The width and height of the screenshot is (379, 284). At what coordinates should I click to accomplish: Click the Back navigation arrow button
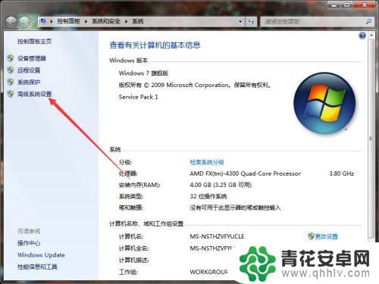point(11,22)
